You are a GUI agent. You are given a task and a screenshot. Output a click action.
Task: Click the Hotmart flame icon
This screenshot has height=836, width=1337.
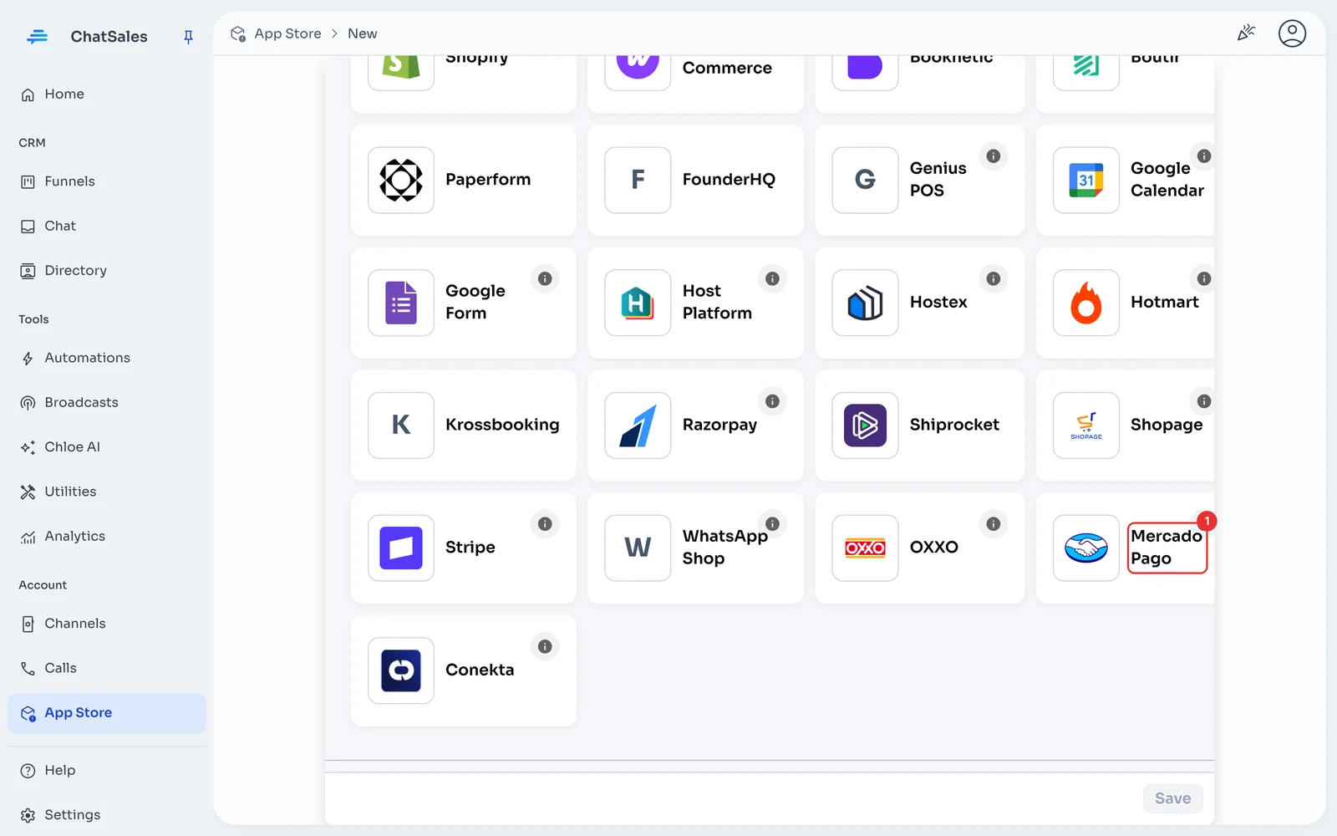[x=1085, y=303]
